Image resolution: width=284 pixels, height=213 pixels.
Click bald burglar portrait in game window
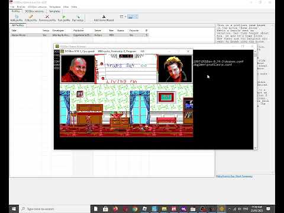[78, 69]
